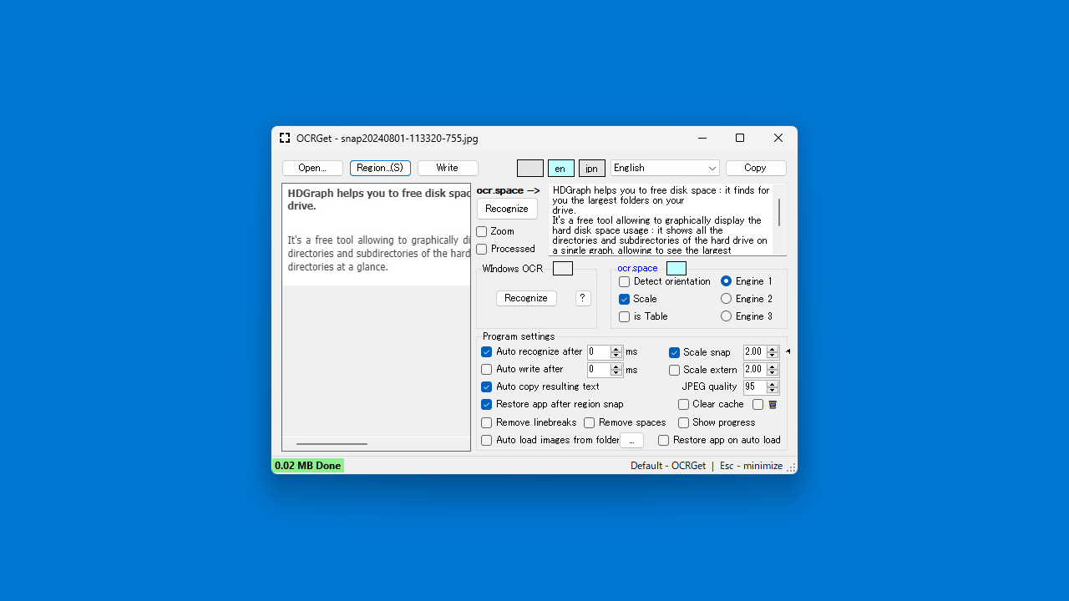Click the vertical scrollbar of OCR result text
Screen dimensions: 1069x601
pos(779,213)
